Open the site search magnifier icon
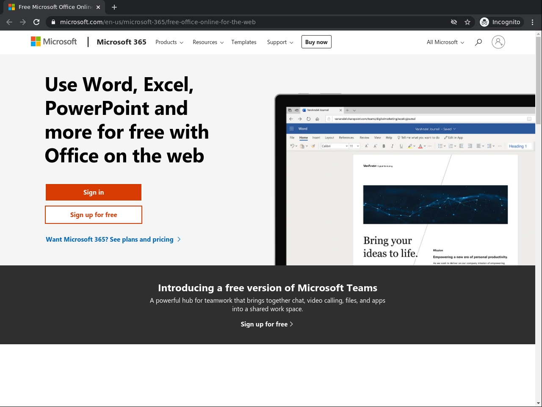Viewport: 542px width, 407px height. pyautogui.click(x=478, y=42)
